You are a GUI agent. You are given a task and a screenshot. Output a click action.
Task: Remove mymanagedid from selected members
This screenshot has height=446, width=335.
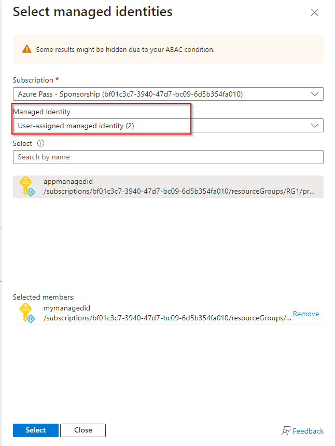(x=306, y=314)
